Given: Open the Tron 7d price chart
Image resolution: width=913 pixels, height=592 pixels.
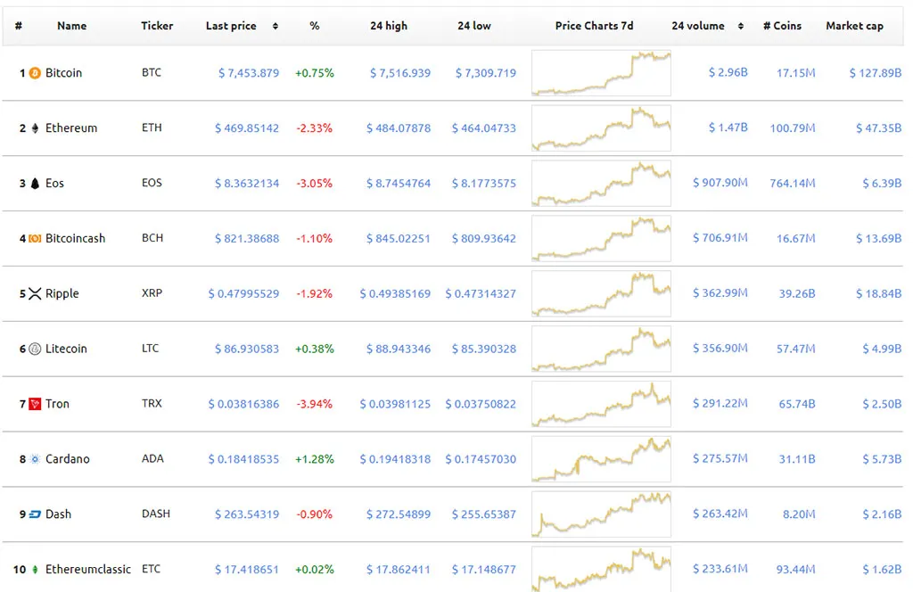Looking at the screenshot, I should pos(601,404).
